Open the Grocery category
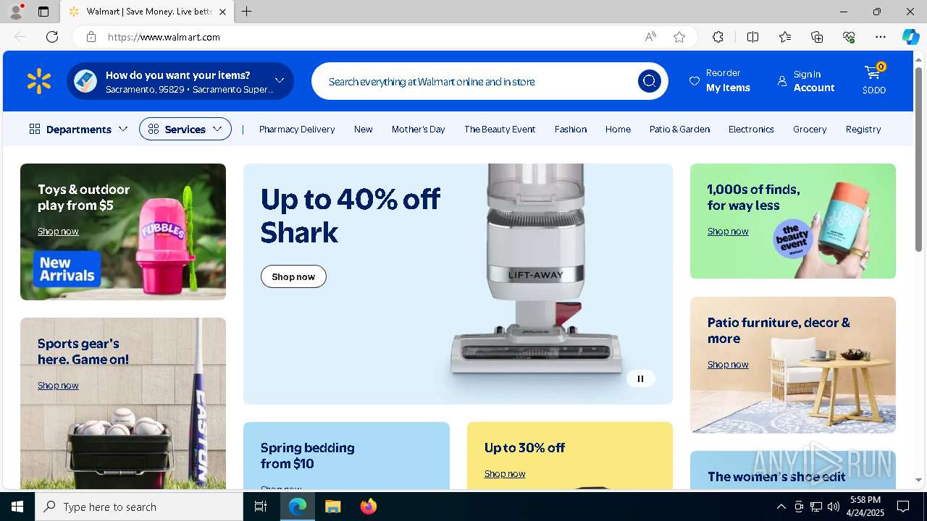 point(810,129)
